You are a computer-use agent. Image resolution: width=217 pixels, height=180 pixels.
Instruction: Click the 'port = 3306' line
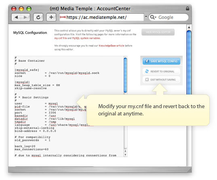click(x=35, y=113)
